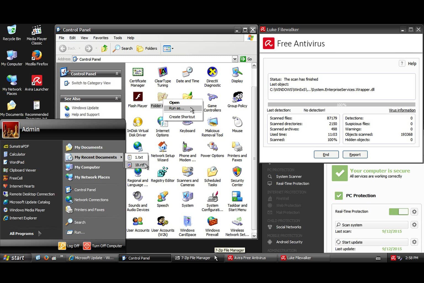
Task: Open Windows CardSpace icon
Action: [x=187, y=226]
